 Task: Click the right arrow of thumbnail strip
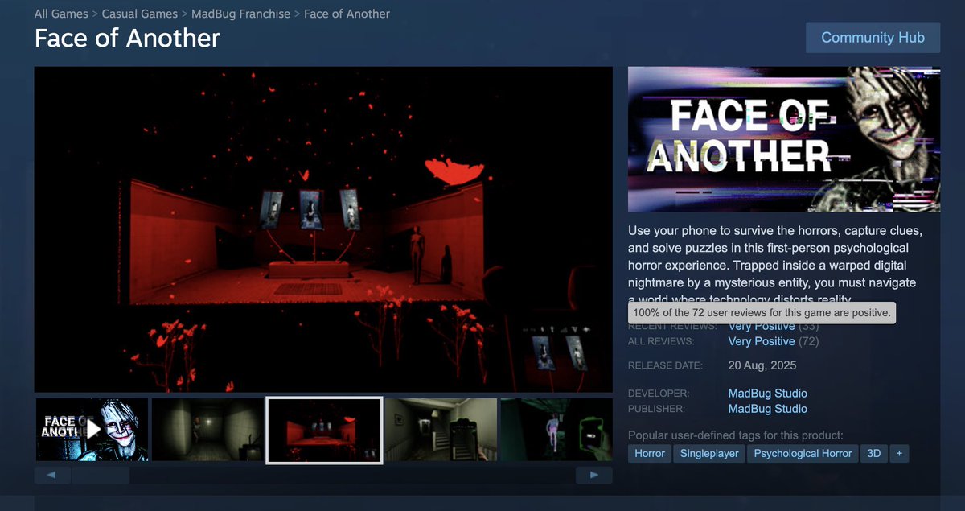pyautogui.click(x=594, y=475)
